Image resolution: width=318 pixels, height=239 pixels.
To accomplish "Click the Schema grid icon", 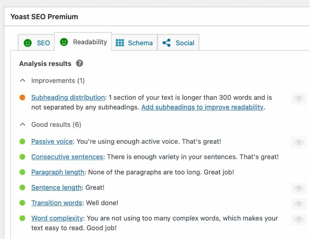I will [120, 43].
